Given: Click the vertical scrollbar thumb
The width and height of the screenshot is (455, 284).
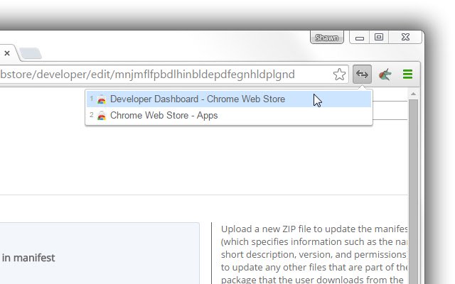Looking at the screenshot, I should click(x=413, y=191).
